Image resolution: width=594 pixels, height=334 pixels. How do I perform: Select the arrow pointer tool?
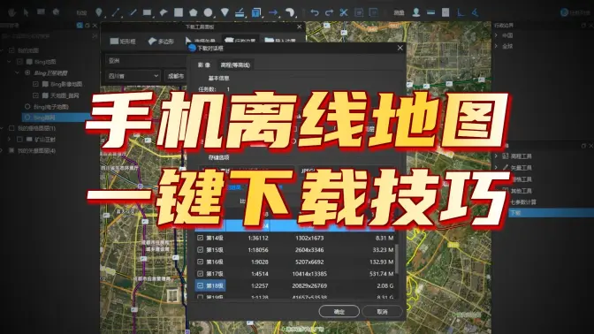click(x=27, y=12)
